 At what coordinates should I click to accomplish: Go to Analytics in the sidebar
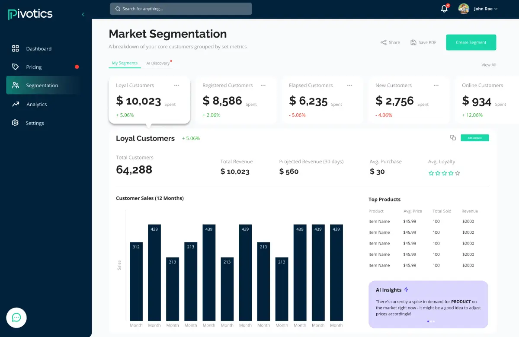click(x=36, y=104)
